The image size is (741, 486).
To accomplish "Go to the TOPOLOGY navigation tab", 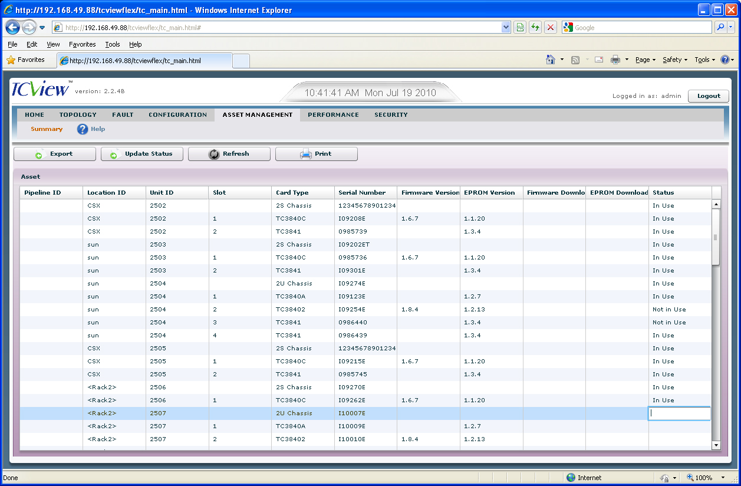I will click(x=78, y=115).
